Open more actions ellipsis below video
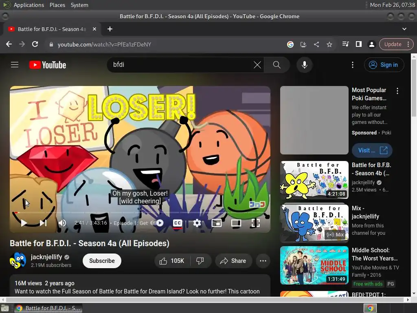Viewport: 417px width, 313px height. [263, 261]
